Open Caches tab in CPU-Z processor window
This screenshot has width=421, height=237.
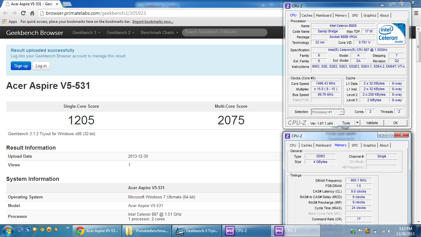[307, 15]
